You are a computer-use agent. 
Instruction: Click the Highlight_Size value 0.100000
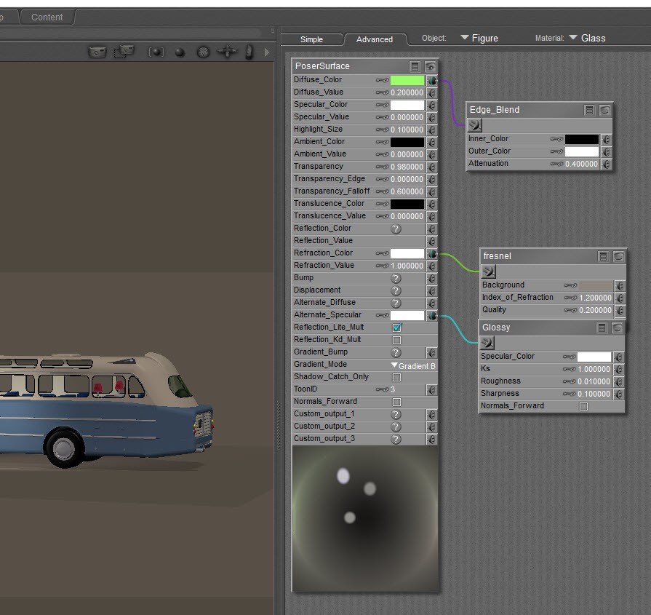[x=407, y=130]
